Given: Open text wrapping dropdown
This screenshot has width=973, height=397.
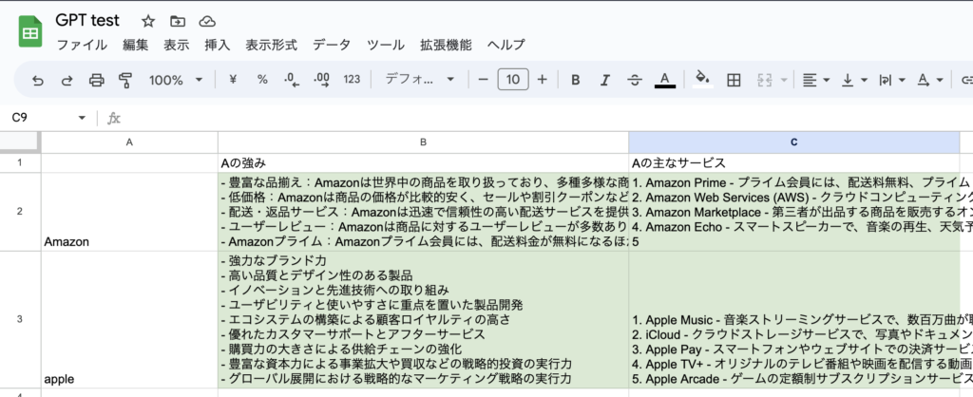Looking at the screenshot, I should [x=891, y=80].
